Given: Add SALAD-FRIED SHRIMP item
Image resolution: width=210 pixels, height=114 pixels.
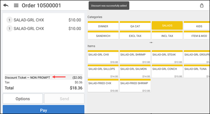Looking at the screenshot, I should [x=135, y=85].
